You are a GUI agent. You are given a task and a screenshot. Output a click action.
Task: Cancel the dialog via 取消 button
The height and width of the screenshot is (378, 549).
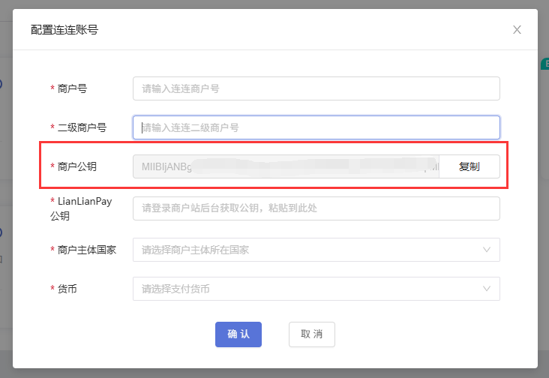311,334
